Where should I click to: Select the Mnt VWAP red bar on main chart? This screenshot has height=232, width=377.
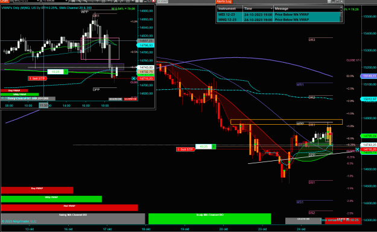[x=69, y=208]
